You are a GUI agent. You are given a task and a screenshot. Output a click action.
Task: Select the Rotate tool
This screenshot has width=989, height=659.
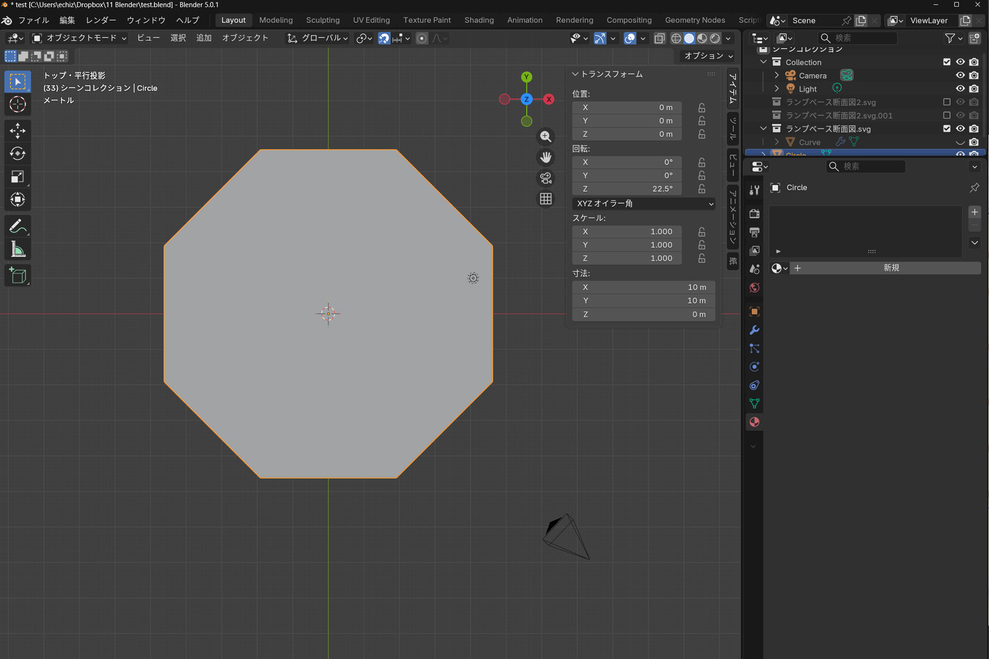tap(18, 153)
